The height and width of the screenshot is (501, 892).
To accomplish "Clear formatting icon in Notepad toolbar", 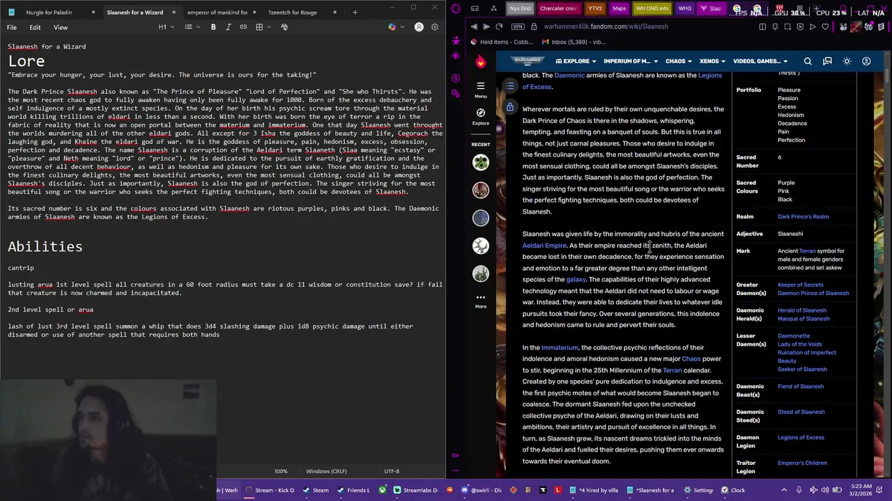I will (284, 27).
